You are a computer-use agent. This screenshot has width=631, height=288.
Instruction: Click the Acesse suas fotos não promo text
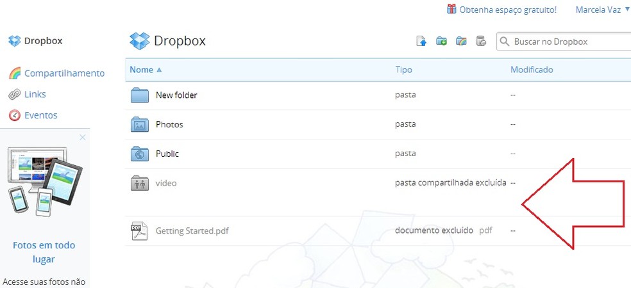point(44,282)
